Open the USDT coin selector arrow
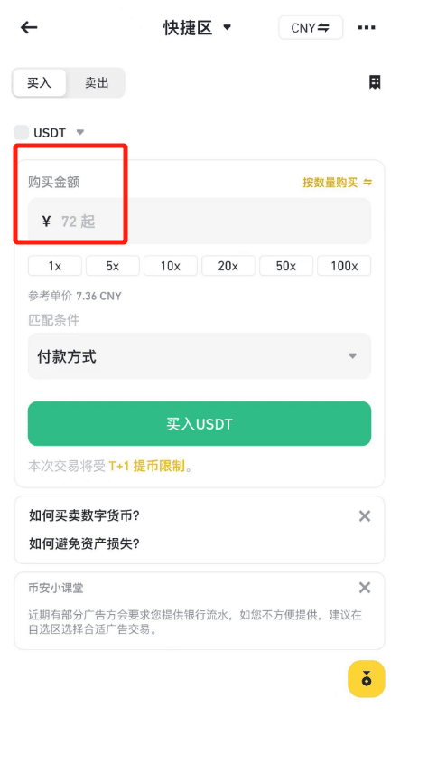Viewport: 437px width, 784px height. point(80,133)
